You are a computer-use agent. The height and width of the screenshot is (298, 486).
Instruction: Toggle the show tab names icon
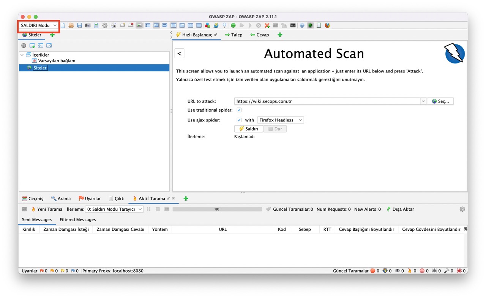139,25
